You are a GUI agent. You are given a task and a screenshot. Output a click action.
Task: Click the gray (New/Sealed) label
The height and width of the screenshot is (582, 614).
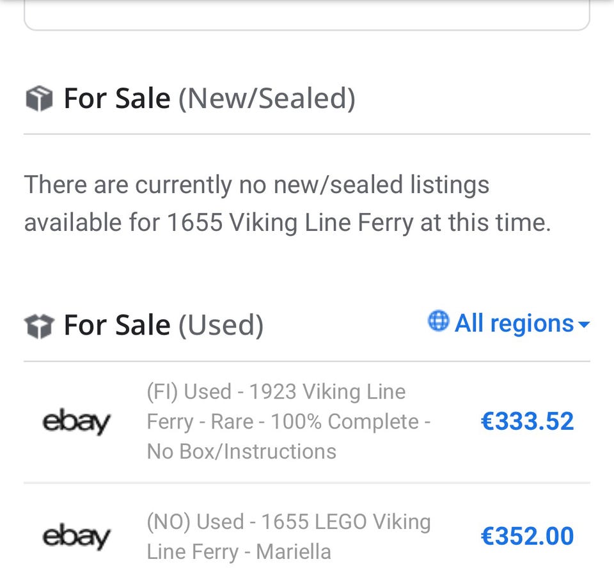(266, 98)
